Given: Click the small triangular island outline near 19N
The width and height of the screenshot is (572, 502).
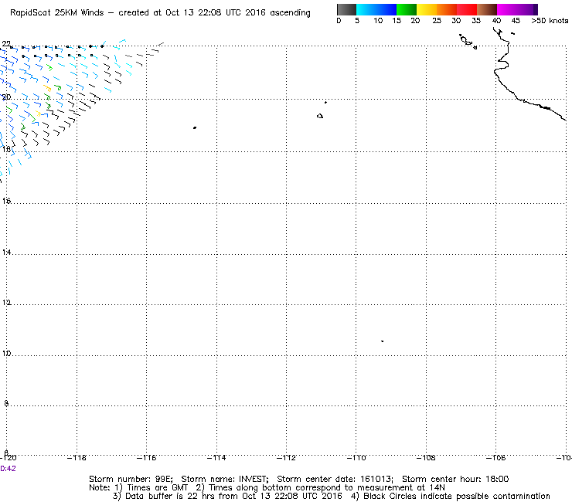Looking at the screenshot, I should (320, 116).
